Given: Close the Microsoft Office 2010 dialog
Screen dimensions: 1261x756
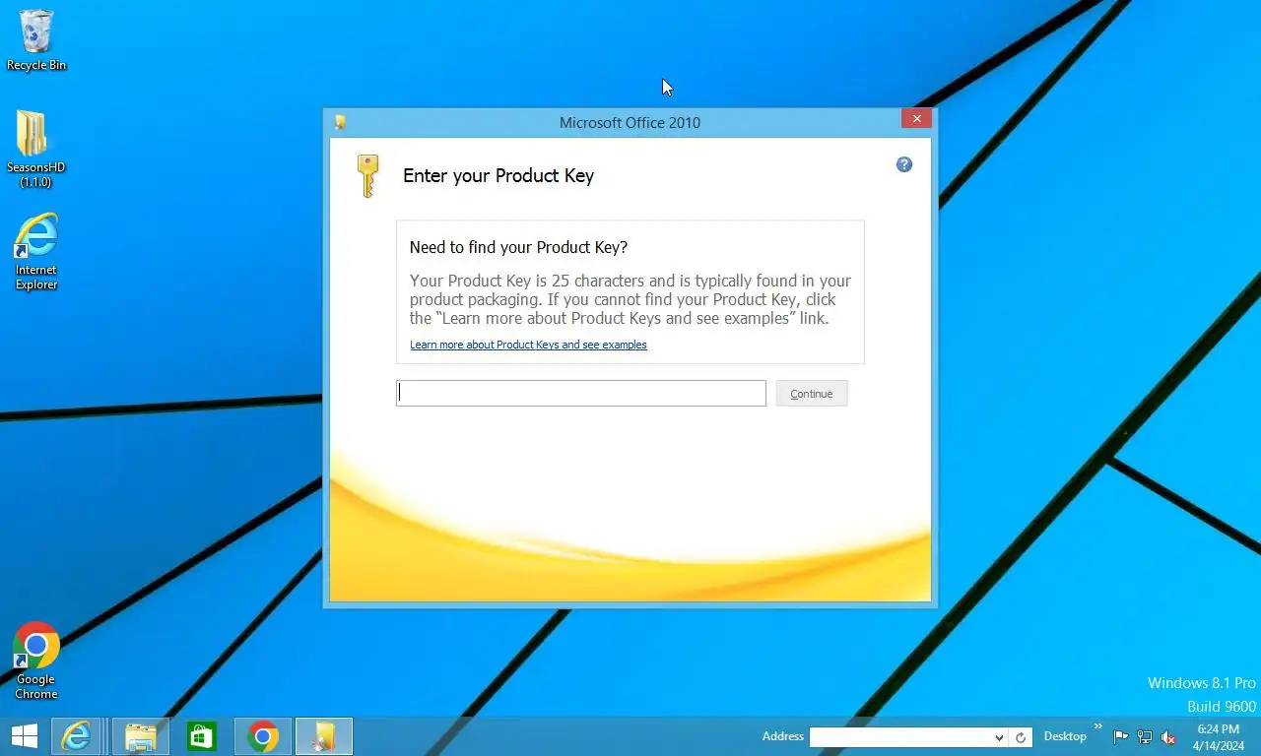Looking at the screenshot, I should pos(916,119).
